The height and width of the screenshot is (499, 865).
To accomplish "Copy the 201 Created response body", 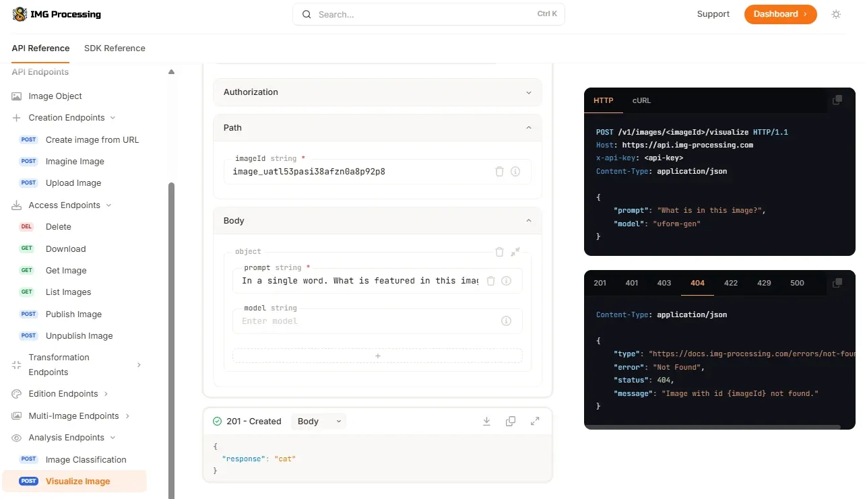I will [511, 422].
